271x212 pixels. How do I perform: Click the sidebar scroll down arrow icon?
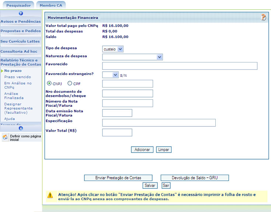(x=21, y=128)
